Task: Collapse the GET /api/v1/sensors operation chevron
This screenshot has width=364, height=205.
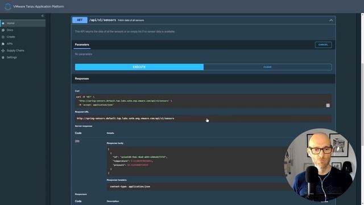Action: click(x=331, y=20)
